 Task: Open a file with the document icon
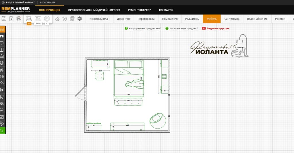[11, 19]
